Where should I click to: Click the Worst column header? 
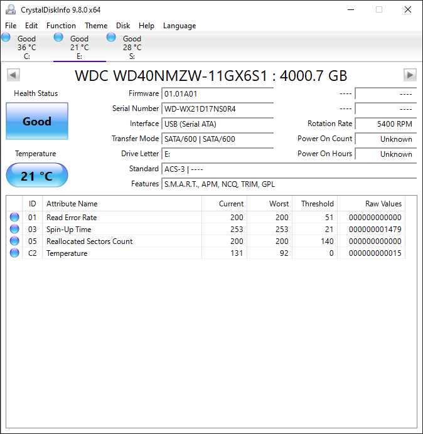click(269, 204)
